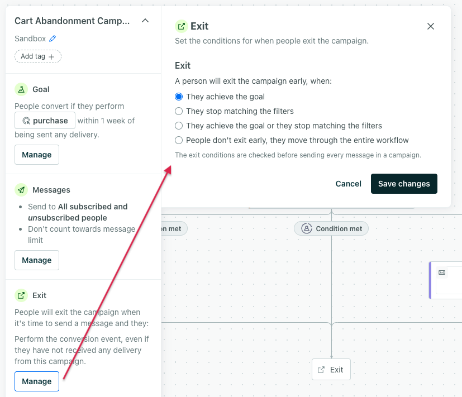Click the Exit icon in sidebar

click(21, 295)
